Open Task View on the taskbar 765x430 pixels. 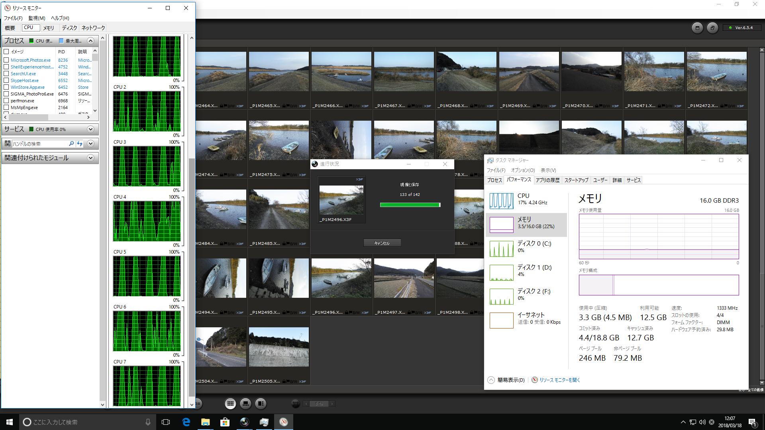166,422
